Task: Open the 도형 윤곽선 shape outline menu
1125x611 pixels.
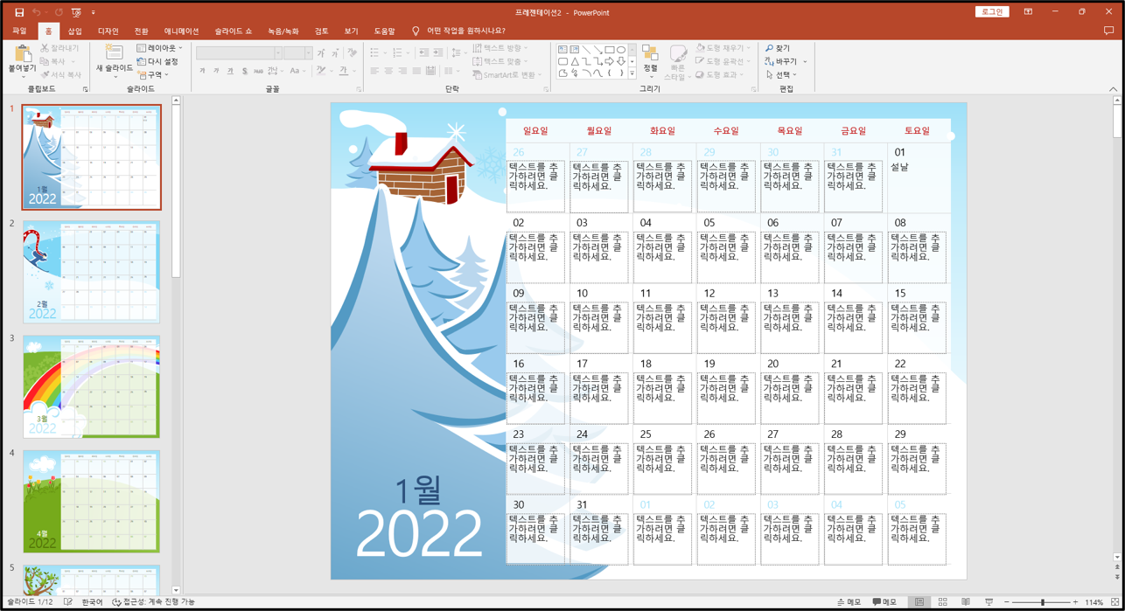Action: coord(723,61)
